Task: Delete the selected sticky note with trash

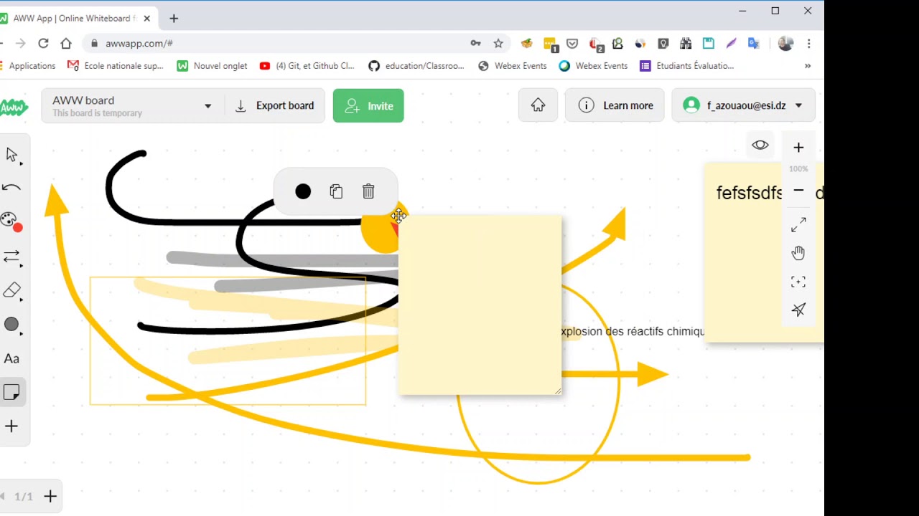Action: click(x=368, y=191)
